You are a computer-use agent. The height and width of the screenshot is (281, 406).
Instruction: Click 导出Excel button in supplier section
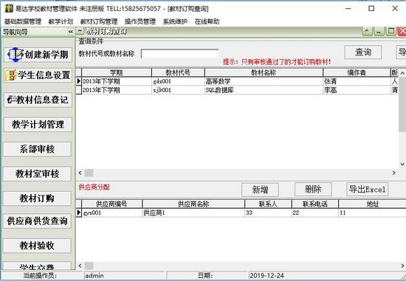[x=367, y=190]
